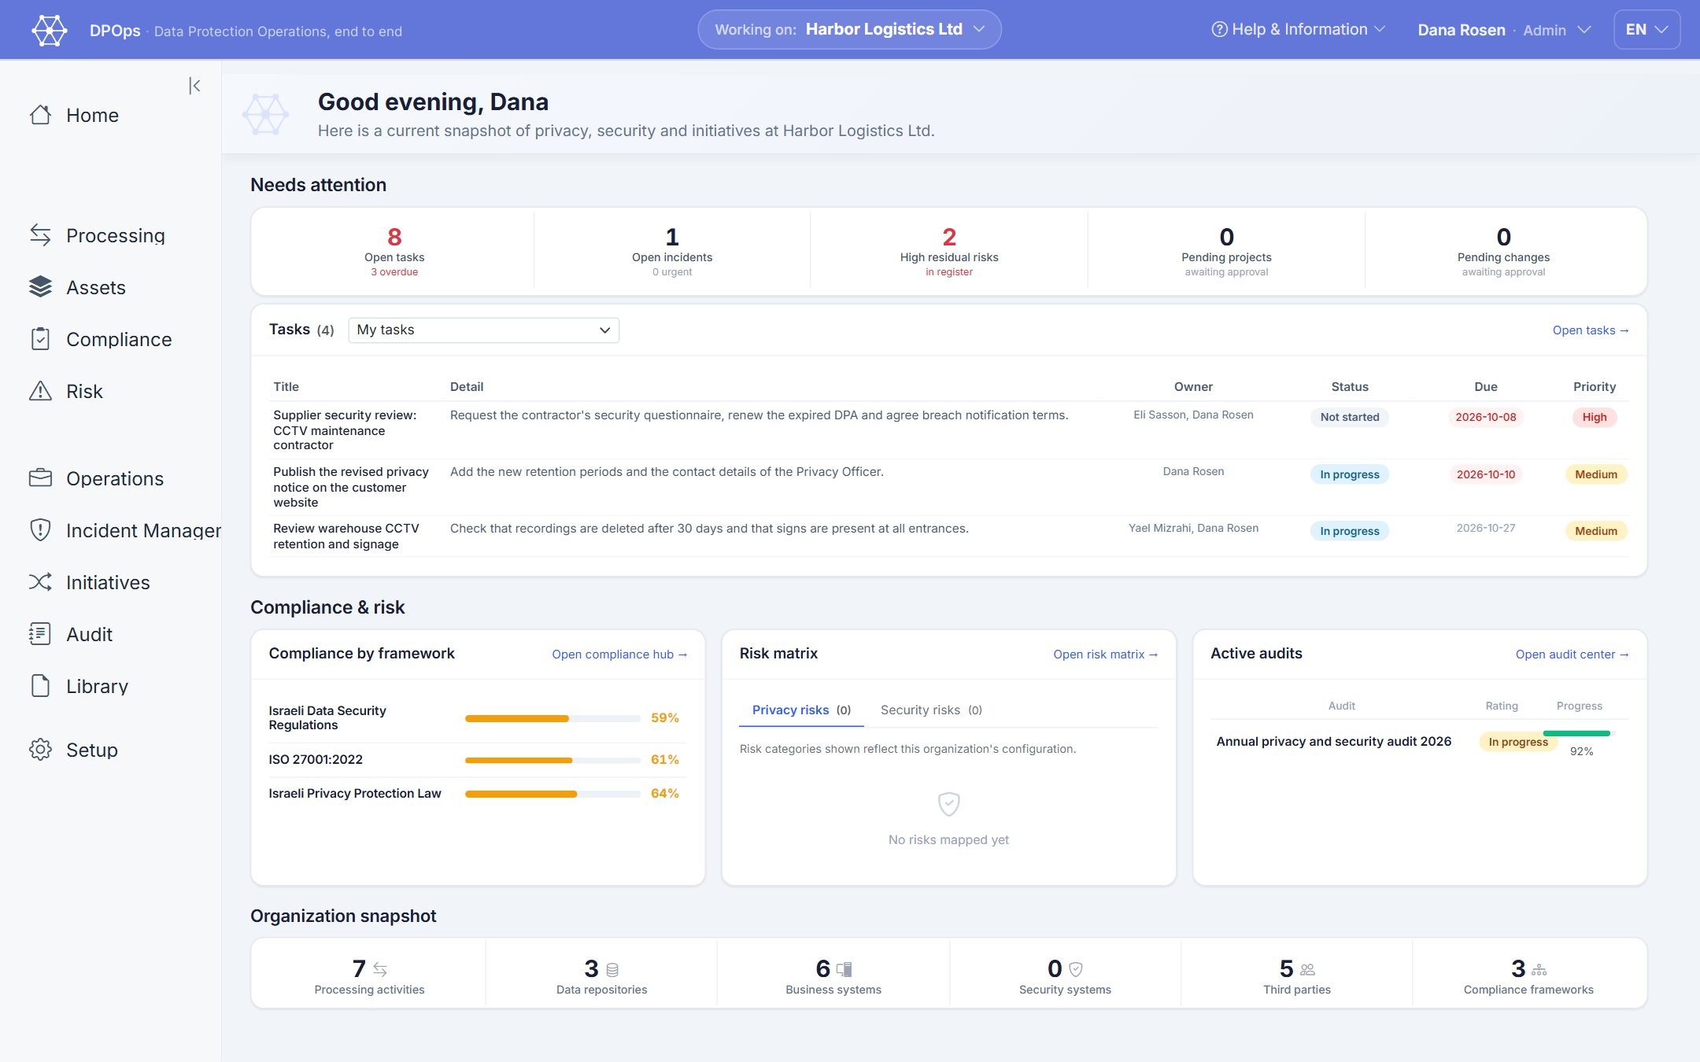Click the annual audit 92% progress bar

(x=1579, y=733)
